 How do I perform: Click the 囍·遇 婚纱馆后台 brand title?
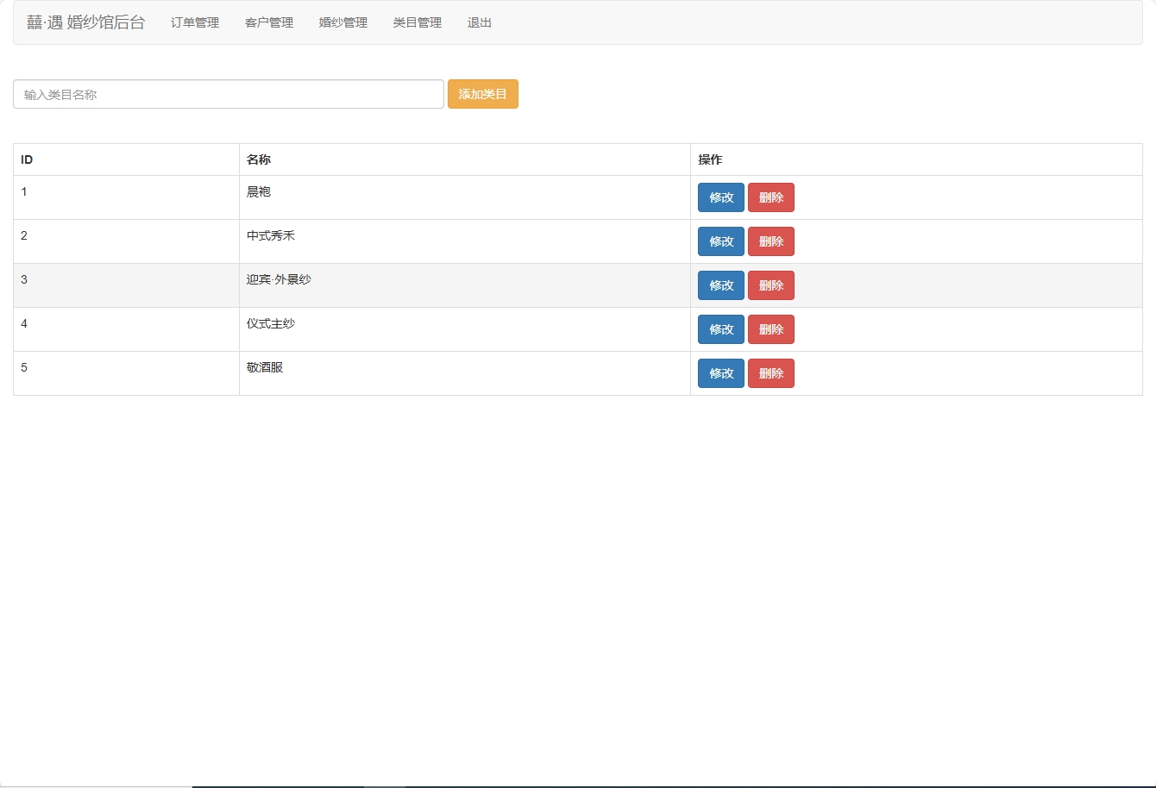(x=86, y=22)
